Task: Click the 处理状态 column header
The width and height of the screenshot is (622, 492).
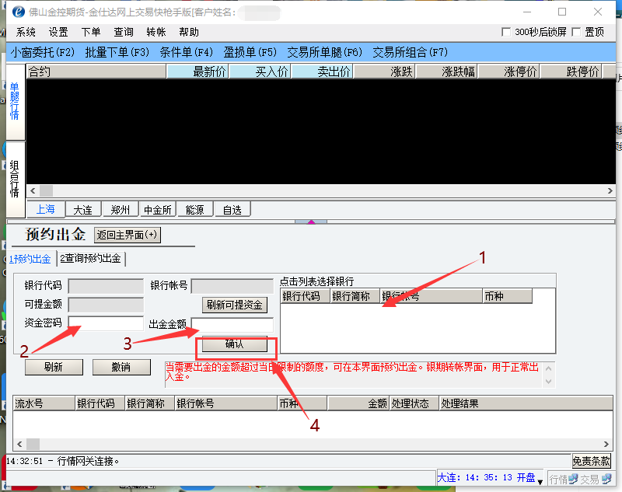Action: click(x=414, y=403)
